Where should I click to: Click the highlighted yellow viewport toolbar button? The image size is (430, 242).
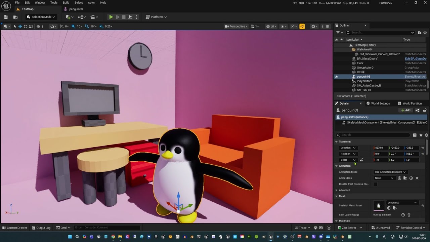(x=302, y=26)
